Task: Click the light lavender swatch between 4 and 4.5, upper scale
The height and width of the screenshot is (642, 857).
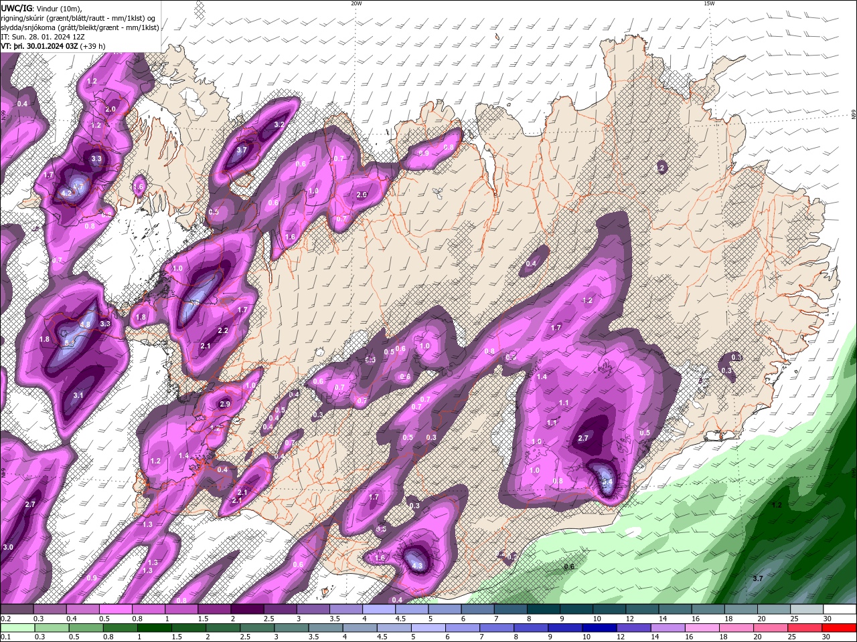Action: (379, 609)
